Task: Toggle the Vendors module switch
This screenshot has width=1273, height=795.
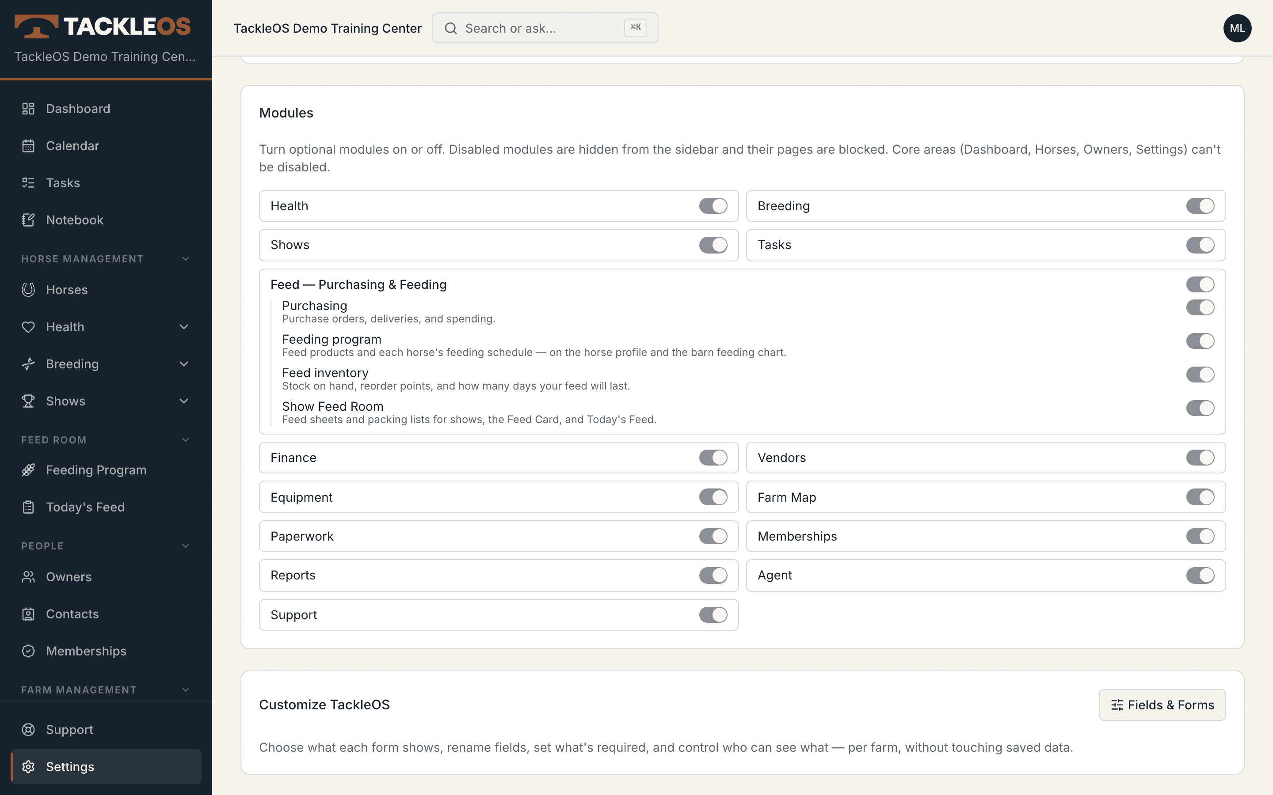Action: point(1201,458)
